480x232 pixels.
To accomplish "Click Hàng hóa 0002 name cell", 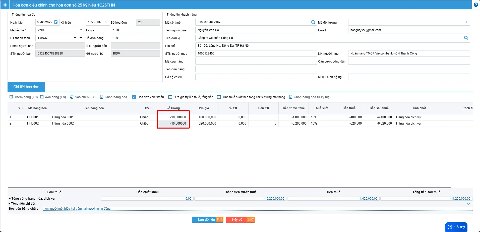I will (94, 124).
